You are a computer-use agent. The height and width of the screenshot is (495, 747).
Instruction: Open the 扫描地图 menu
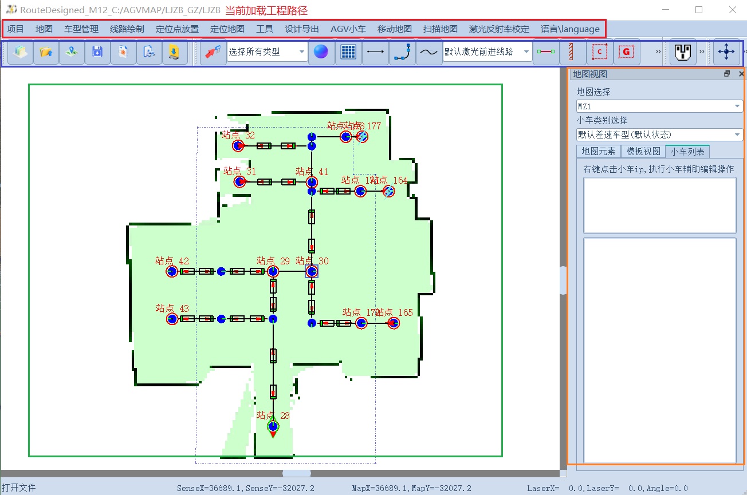pyautogui.click(x=441, y=29)
